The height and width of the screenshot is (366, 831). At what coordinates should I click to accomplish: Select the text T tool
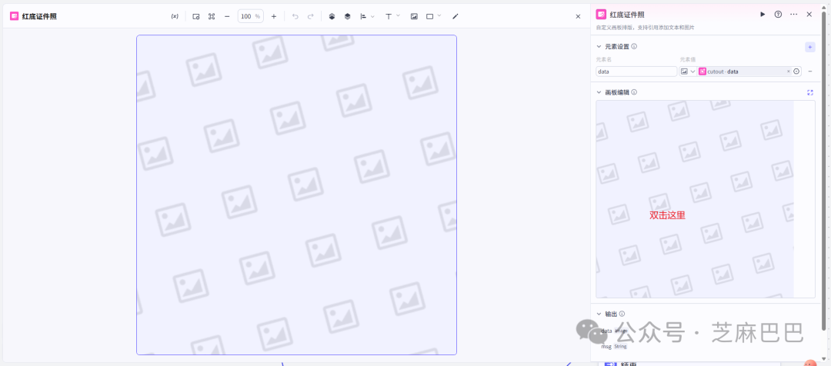(389, 16)
